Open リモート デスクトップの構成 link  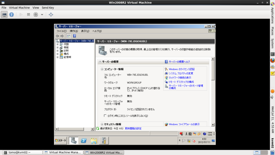[181, 82]
